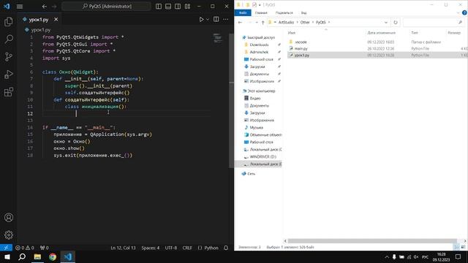Image resolution: width=468 pixels, height=263 pixels.
Task: Run the Python file
Action: point(202,20)
